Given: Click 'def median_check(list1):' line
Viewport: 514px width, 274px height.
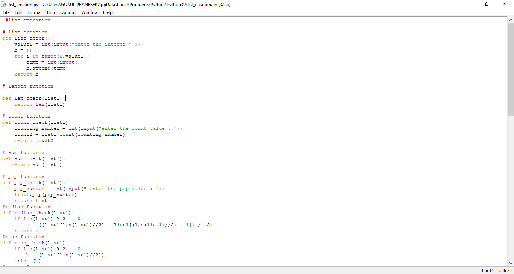Looking at the screenshot, I should [38, 213].
